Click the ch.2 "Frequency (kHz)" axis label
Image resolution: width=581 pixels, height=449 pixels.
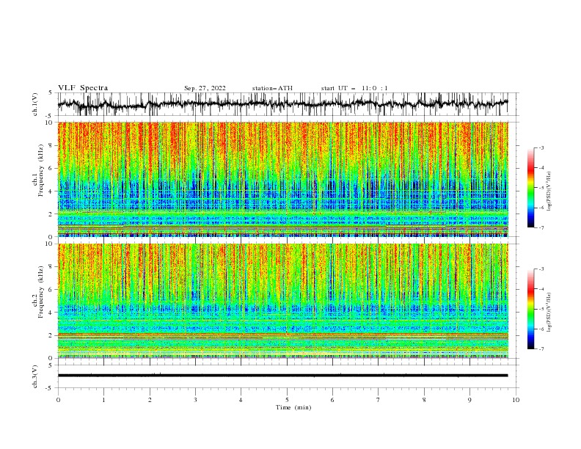click(x=41, y=292)
